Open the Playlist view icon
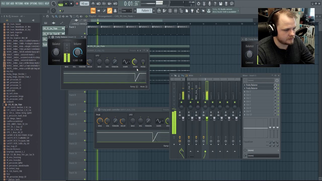Image resolution: width=322 pixels, height=181 pixels. pyautogui.click(x=159, y=11)
